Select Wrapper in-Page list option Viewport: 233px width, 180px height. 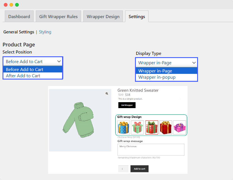click(x=155, y=71)
